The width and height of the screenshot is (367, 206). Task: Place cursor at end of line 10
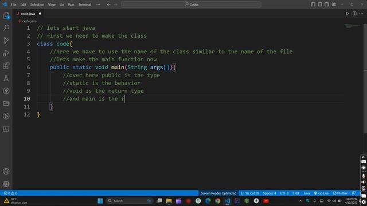tap(125, 99)
